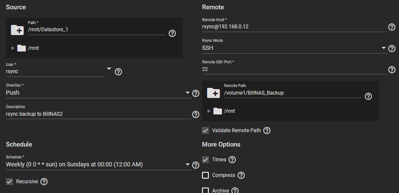The height and width of the screenshot is (193, 399).
Task: Click the Remote Path add-folder icon
Action: pyautogui.click(x=213, y=93)
